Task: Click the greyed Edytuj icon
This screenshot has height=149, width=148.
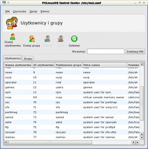Action: pos(47,39)
